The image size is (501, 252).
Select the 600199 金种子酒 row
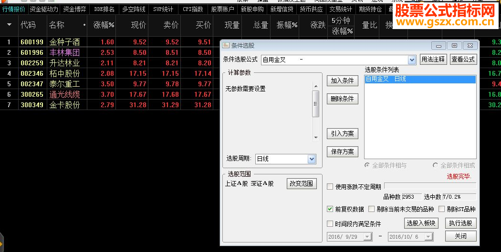click(110, 42)
